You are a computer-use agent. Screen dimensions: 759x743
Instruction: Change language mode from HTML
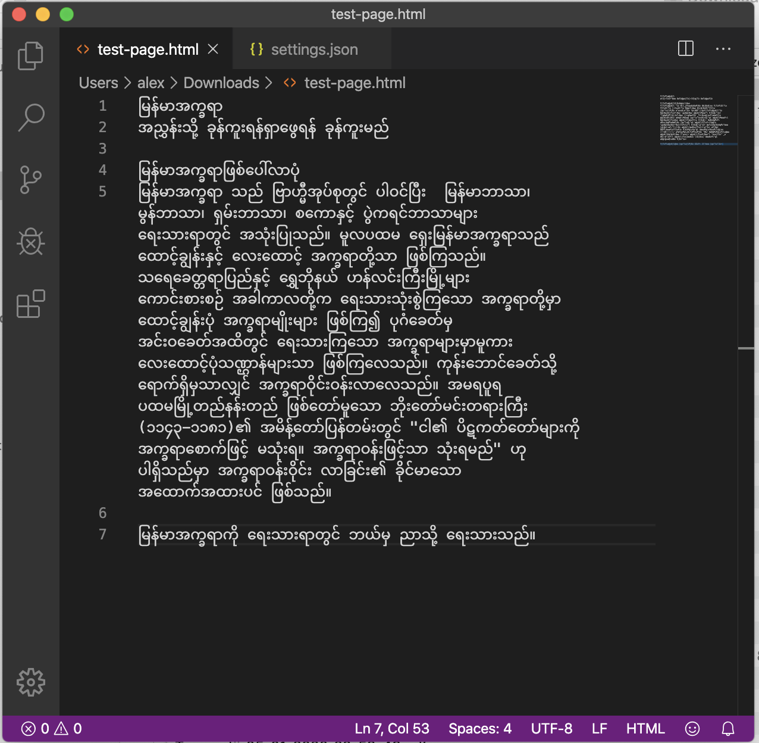645,728
